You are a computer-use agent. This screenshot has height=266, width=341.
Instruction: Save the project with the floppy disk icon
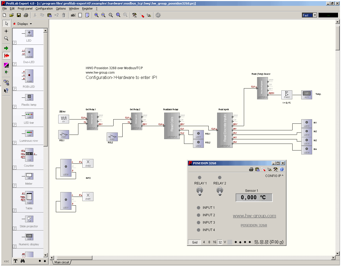coord(19,15)
